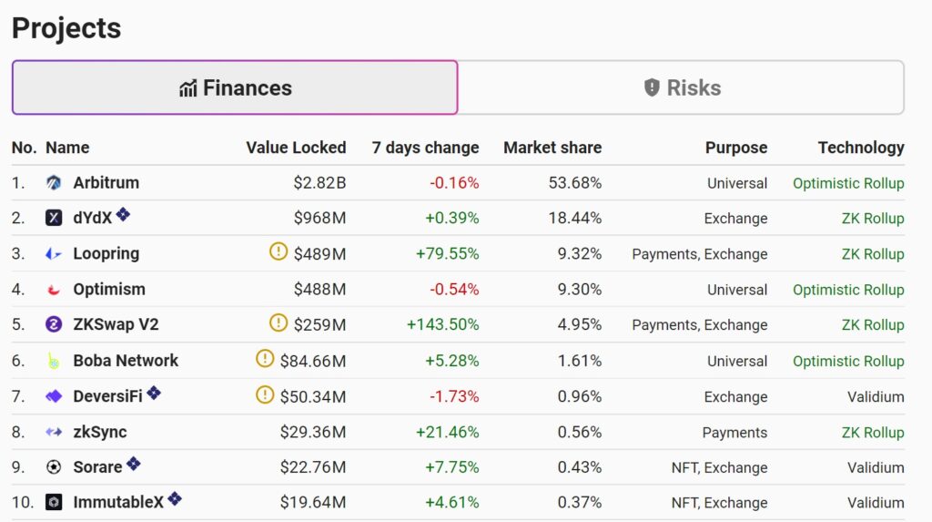Click the StarkEx badge next to dYdX
The width and height of the screenshot is (932, 522).
point(123,216)
